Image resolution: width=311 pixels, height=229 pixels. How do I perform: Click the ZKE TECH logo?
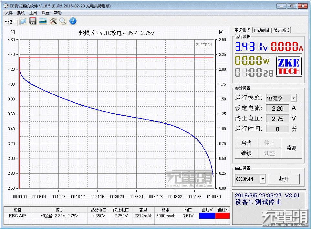tap(289, 66)
